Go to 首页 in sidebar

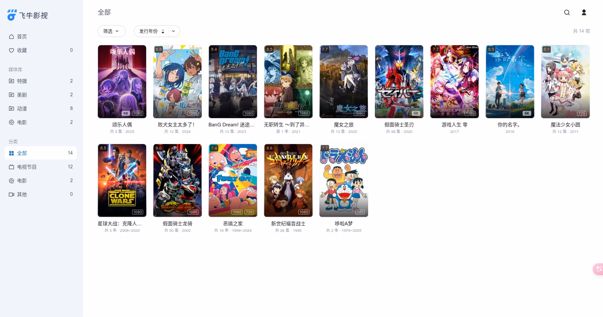(x=41, y=37)
